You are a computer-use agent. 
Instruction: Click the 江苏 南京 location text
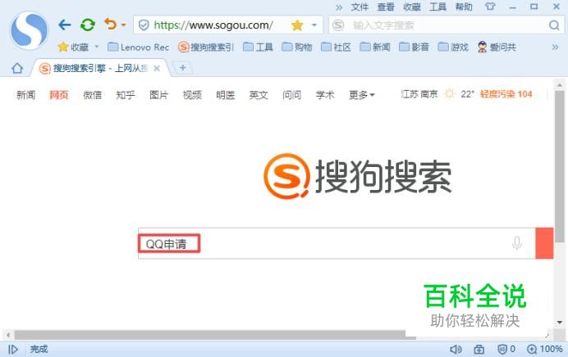tap(419, 94)
